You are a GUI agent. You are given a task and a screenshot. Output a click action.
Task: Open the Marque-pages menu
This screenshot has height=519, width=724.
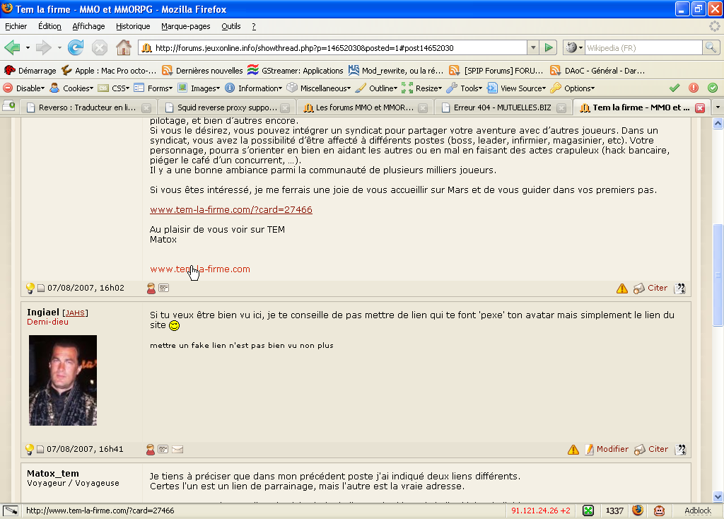(186, 26)
